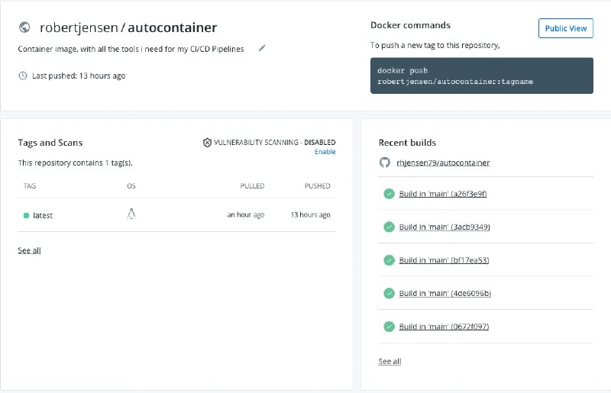The height and width of the screenshot is (393, 611).
Task: Open the Public View button
Action: [x=565, y=28]
